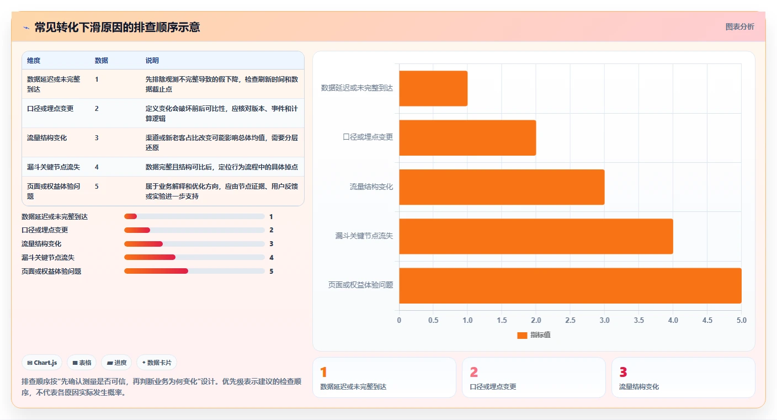The height and width of the screenshot is (420, 777).
Task: Click the 图表分析 label in header
Action: pyautogui.click(x=739, y=27)
